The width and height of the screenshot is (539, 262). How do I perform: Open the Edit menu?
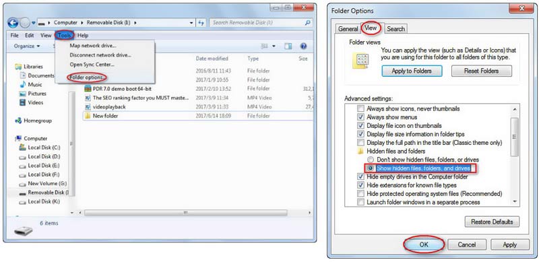coord(29,36)
